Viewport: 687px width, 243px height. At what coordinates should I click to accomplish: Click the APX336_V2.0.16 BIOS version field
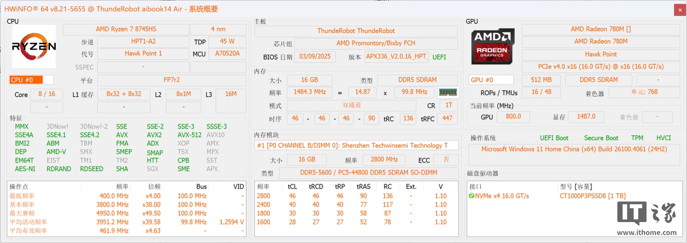coord(396,57)
